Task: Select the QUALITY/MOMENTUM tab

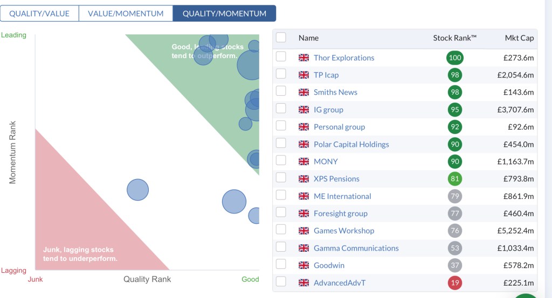Action: point(224,13)
